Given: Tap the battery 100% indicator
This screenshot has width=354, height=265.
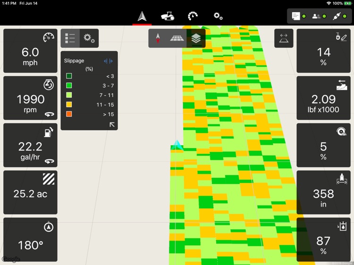Looking at the screenshot, I should pyautogui.click(x=342, y=3).
